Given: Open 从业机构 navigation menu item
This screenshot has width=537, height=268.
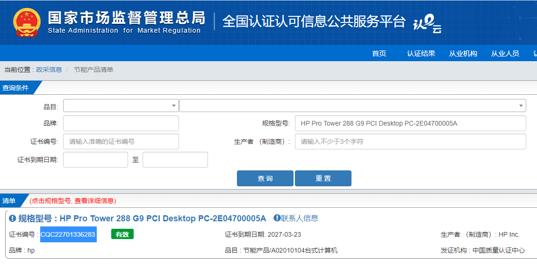Looking at the screenshot, I should (463, 53).
